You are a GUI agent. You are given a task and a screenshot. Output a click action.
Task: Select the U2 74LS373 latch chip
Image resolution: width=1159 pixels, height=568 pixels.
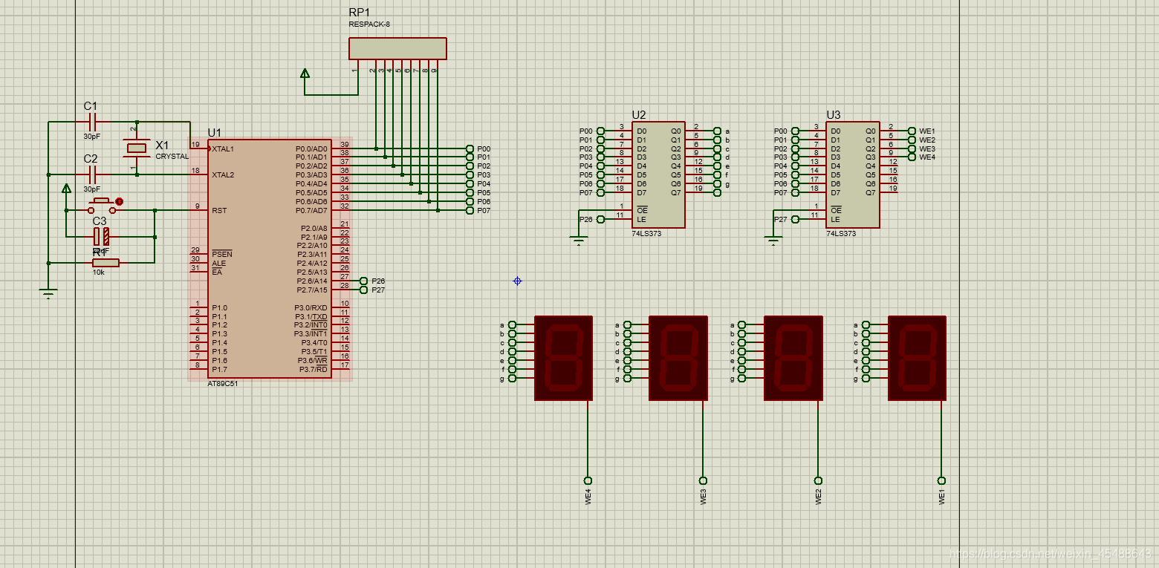coord(658,174)
